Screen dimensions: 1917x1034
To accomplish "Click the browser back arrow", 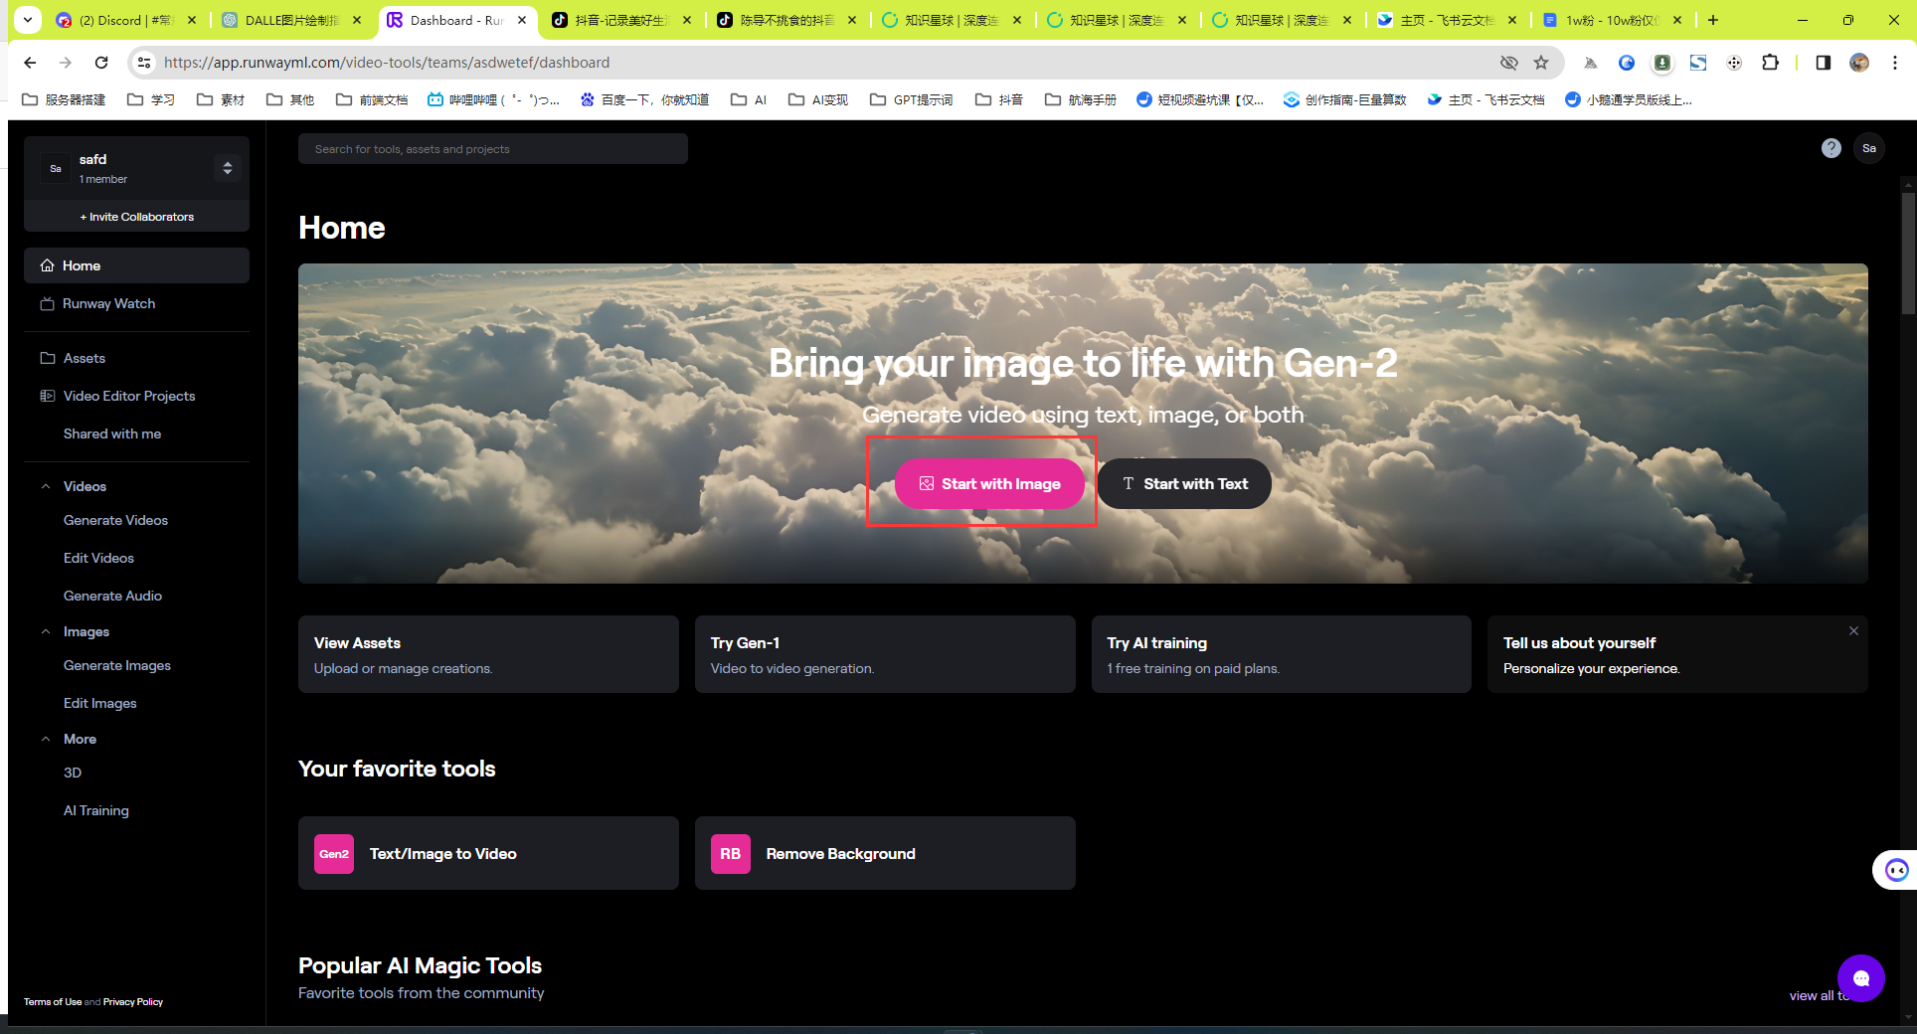I will click(30, 63).
